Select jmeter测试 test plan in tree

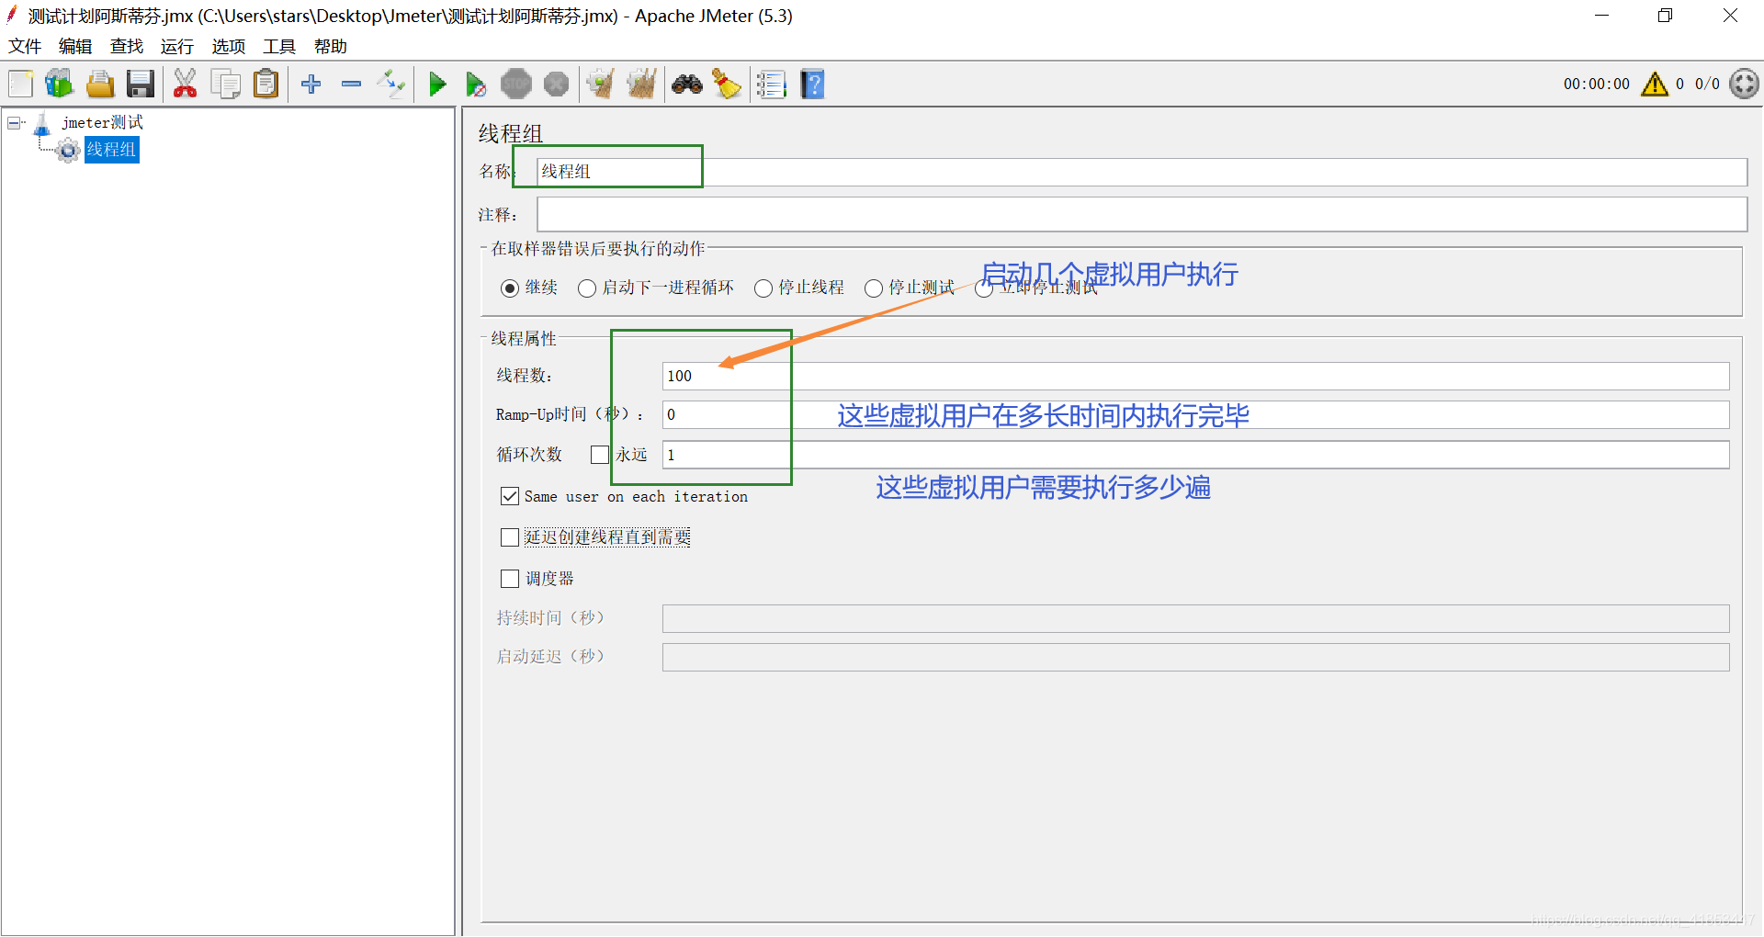102,122
